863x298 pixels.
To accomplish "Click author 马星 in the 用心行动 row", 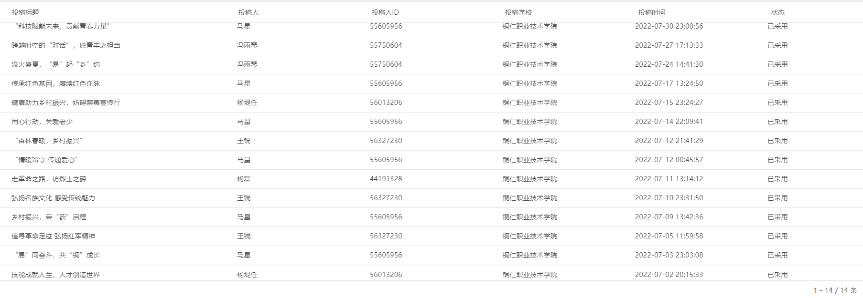I will (x=244, y=122).
